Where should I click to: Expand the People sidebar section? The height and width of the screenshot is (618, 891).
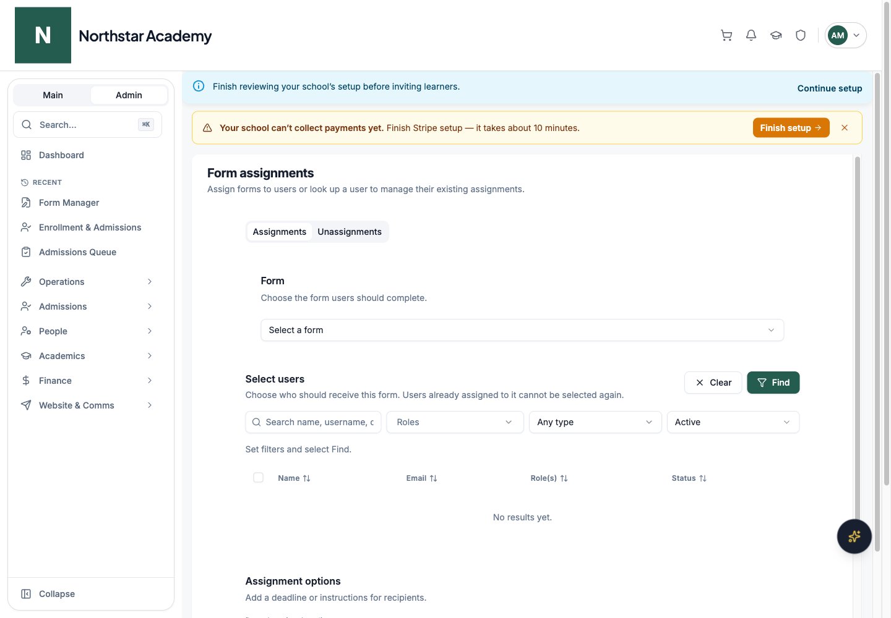coord(87,331)
